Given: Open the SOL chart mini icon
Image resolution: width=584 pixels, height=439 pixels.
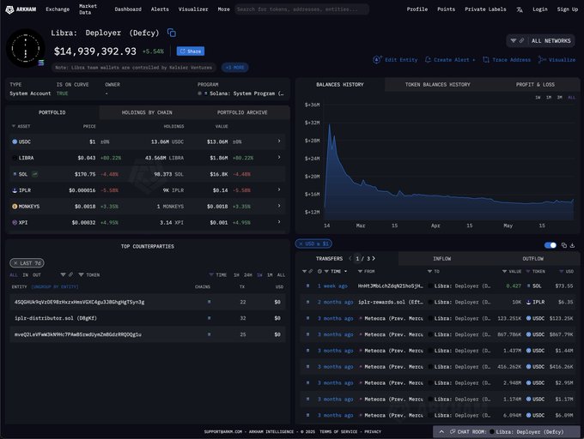Looking at the screenshot, I should click(35, 174).
